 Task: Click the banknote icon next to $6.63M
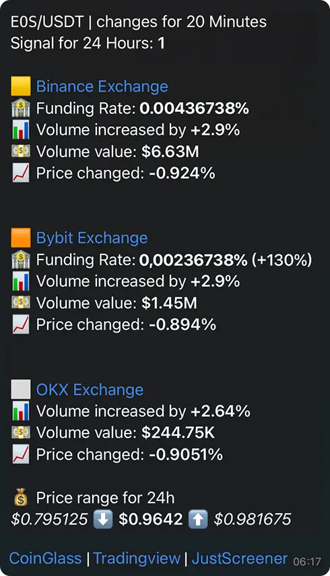point(20,151)
